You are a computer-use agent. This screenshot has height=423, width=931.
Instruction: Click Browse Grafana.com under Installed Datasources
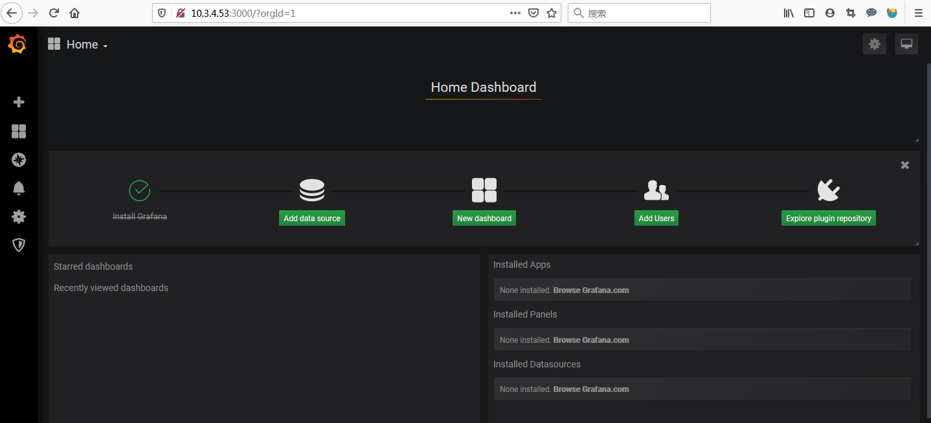pyautogui.click(x=591, y=389)
